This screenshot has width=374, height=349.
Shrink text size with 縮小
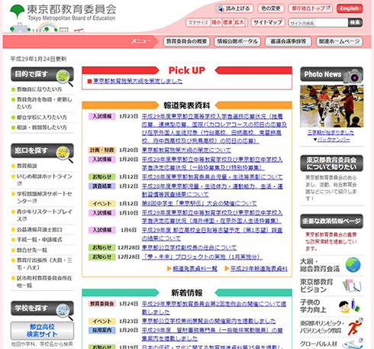tap(216, 22)
